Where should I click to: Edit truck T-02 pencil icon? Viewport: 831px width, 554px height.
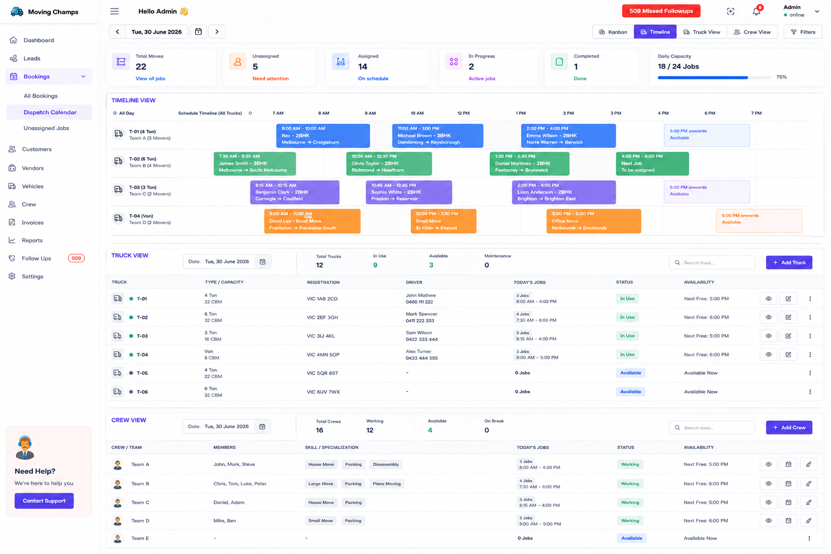[x=788, y=318]
